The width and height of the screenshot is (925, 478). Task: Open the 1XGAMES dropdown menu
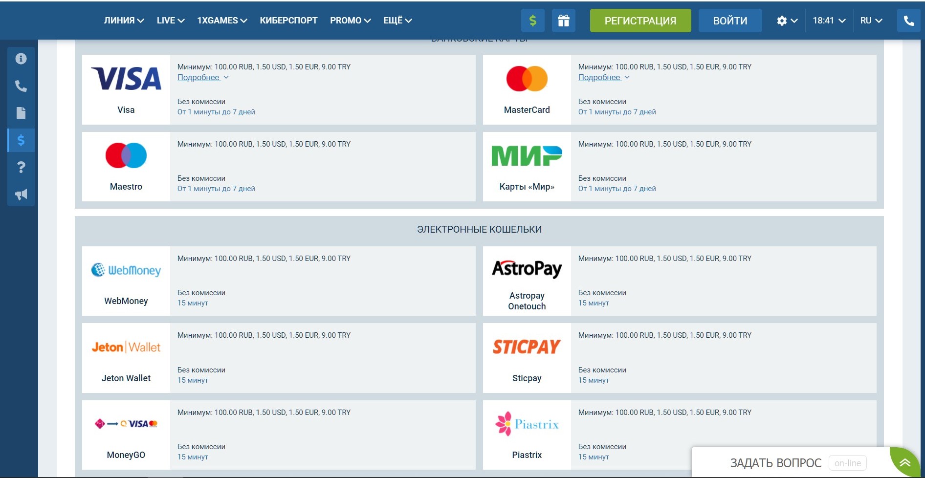click(x=222, y=21)
